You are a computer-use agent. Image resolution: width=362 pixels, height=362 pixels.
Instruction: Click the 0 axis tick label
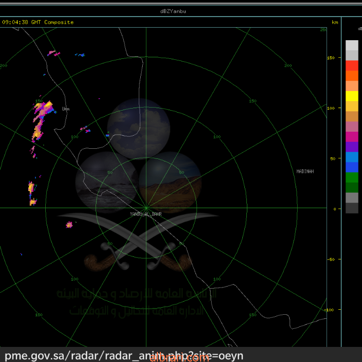pyautogui.click(x=335, y=209)
